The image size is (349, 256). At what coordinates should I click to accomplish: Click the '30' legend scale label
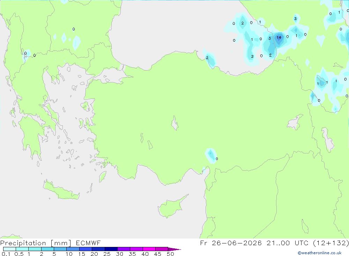[119, 254]
